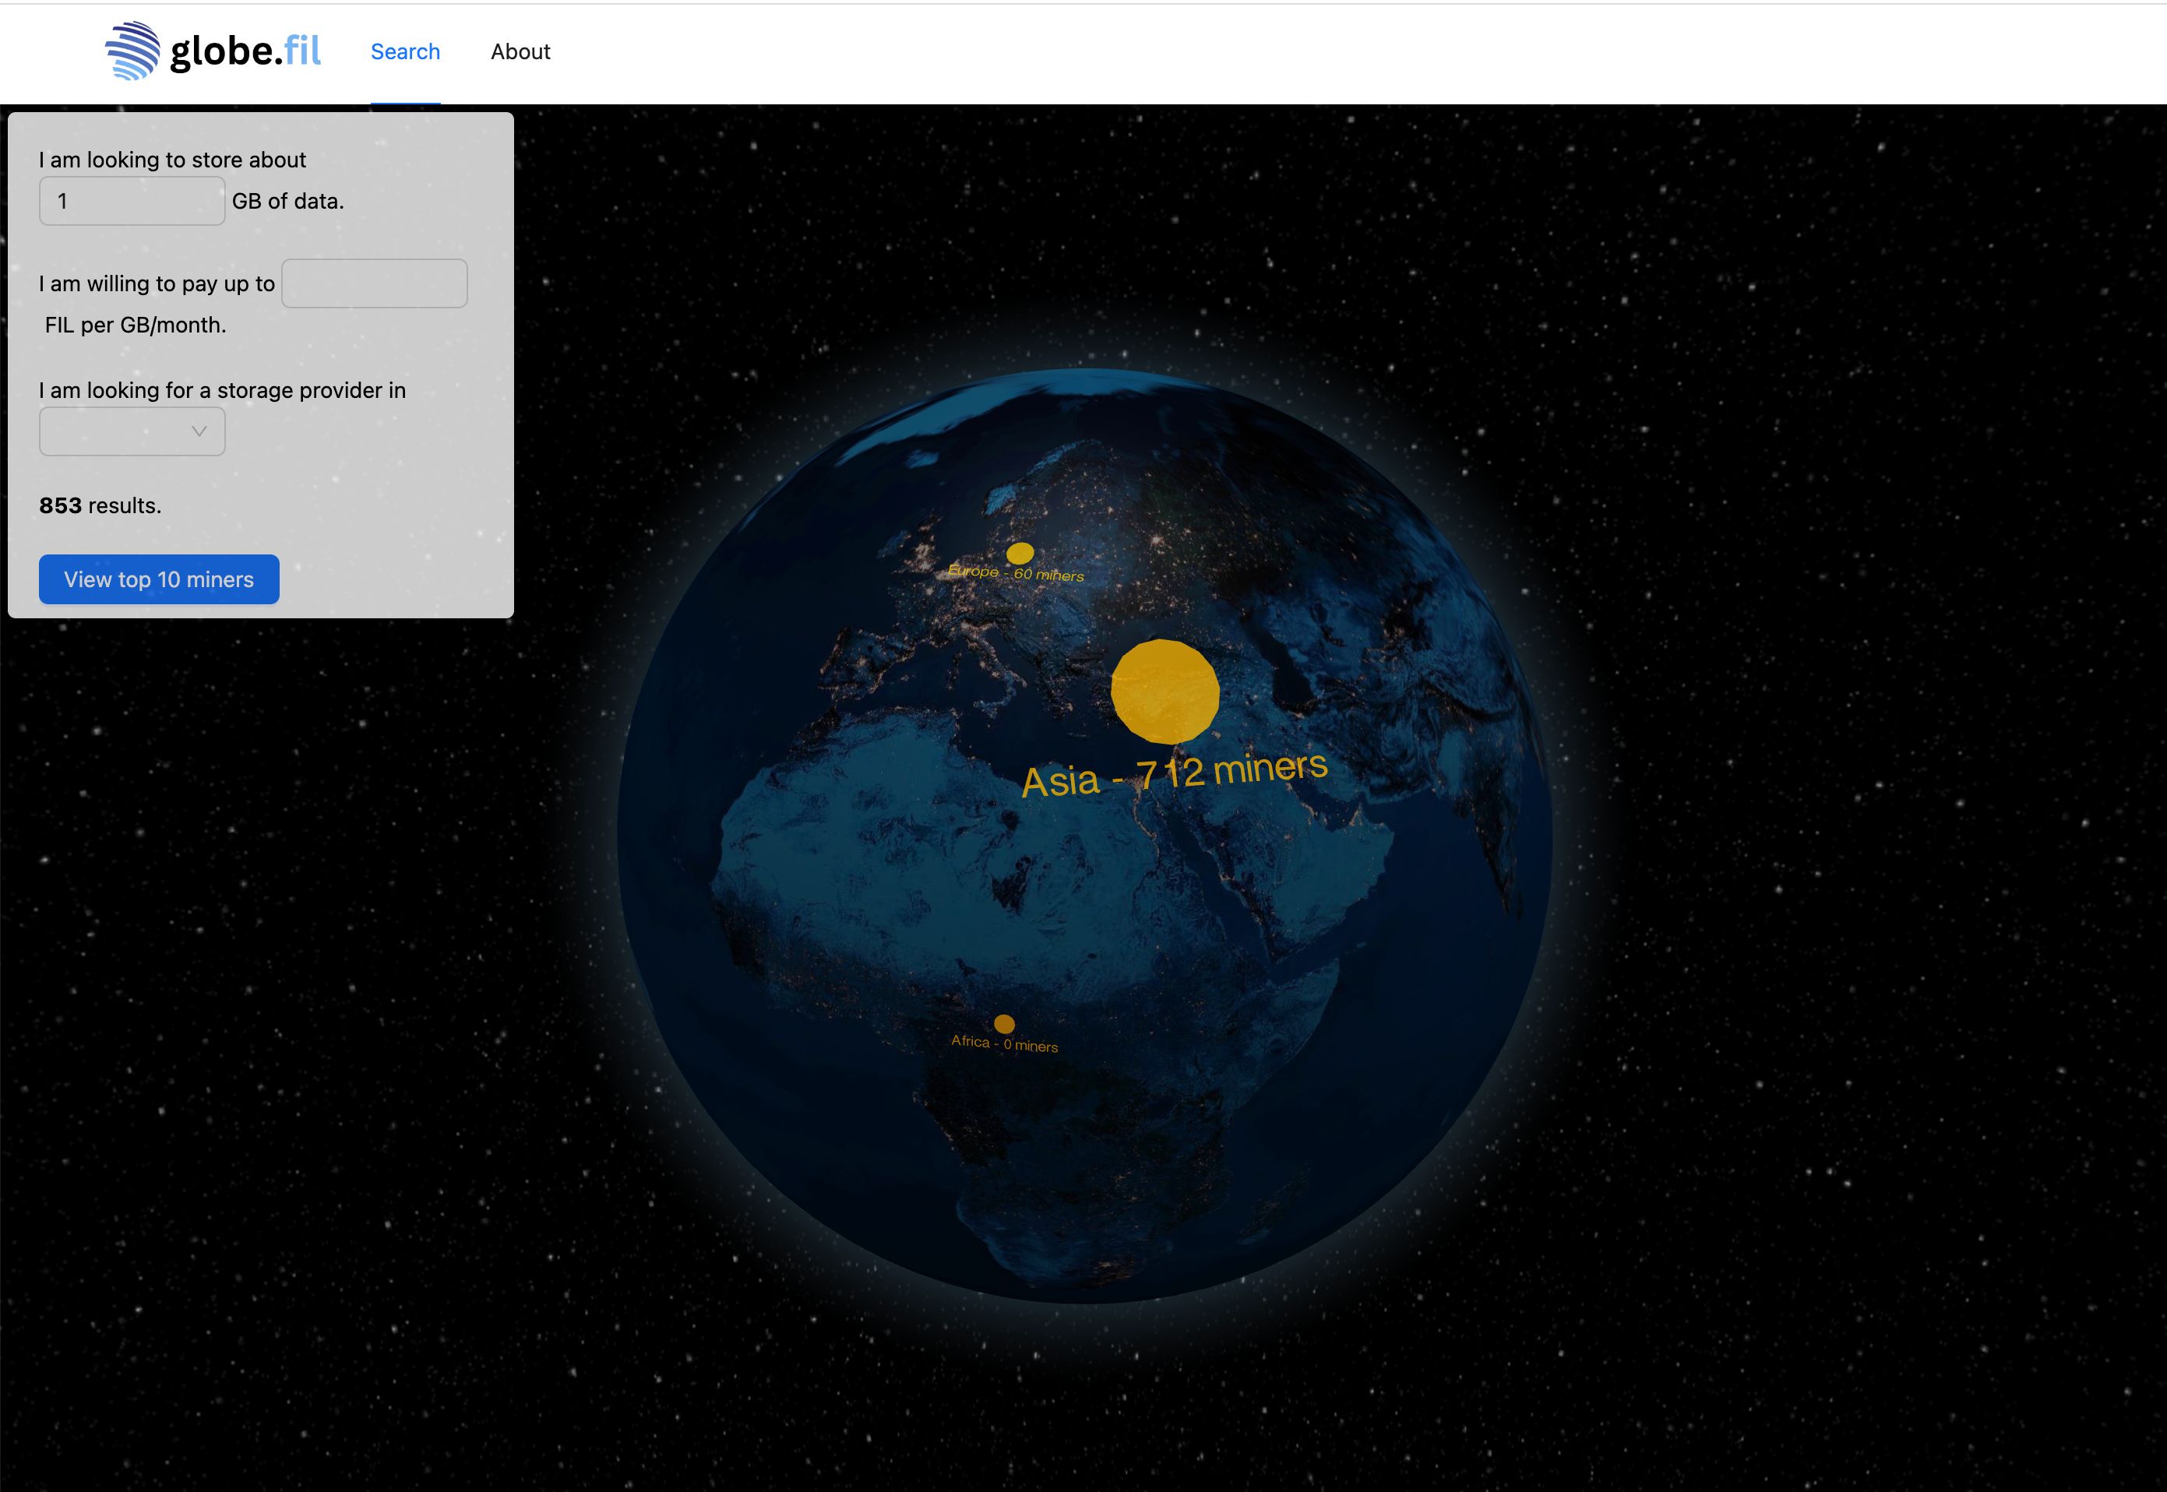This screenshot has width=2167, height=1492.
Task: Focus the max FIL price input
Action: click(x=374, y=283)
